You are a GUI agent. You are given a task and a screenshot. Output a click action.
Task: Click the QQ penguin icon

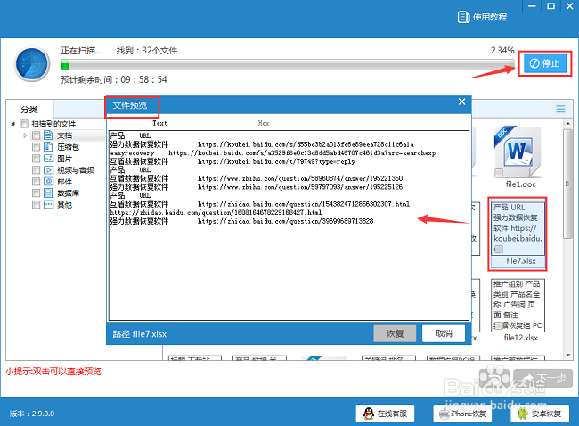click(x=369, y=413)
